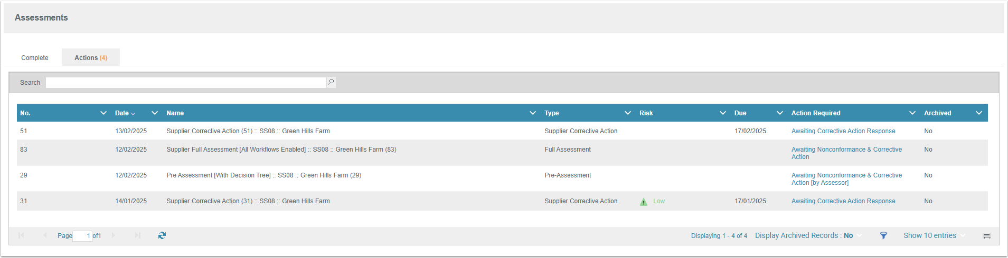
Task: Click the filter funnel icon
Action: 883,235
